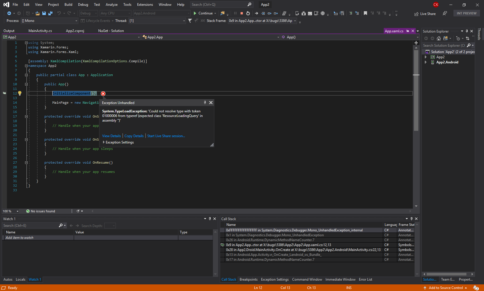Image resolution: width=484 pixels, height=291 pixels.
Task: Click the editor vertical scrollbar thumb
Action: [416, 91]
